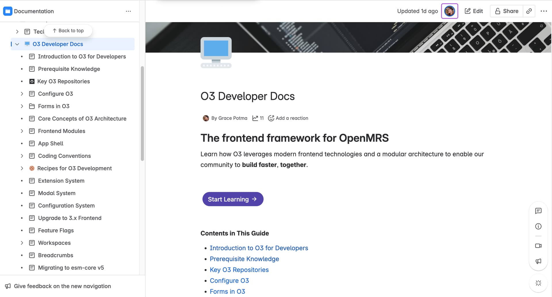This screenshot has width=552, height=297.
Task: Click the video recording icon
Action: point(538,246)
